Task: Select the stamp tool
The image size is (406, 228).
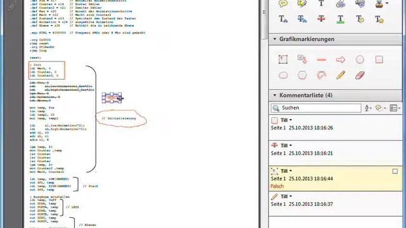Action: [379, 4]
